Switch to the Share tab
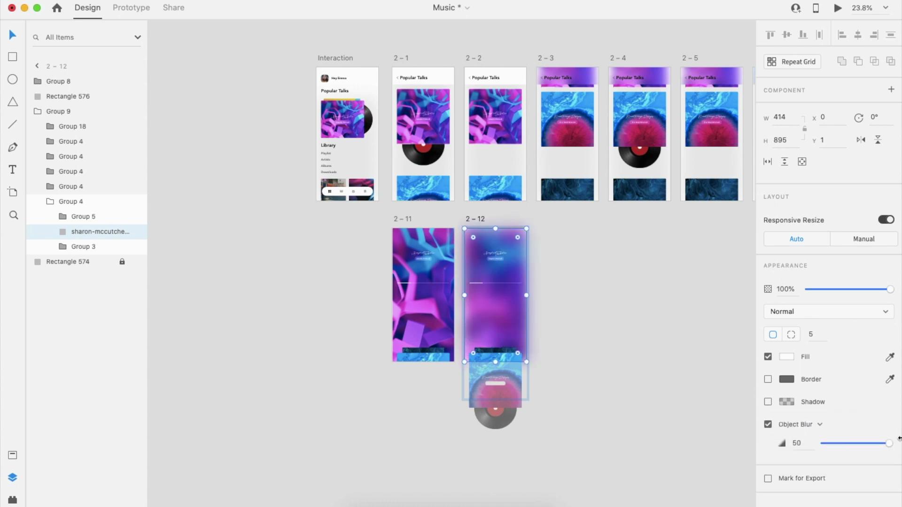 173,8
